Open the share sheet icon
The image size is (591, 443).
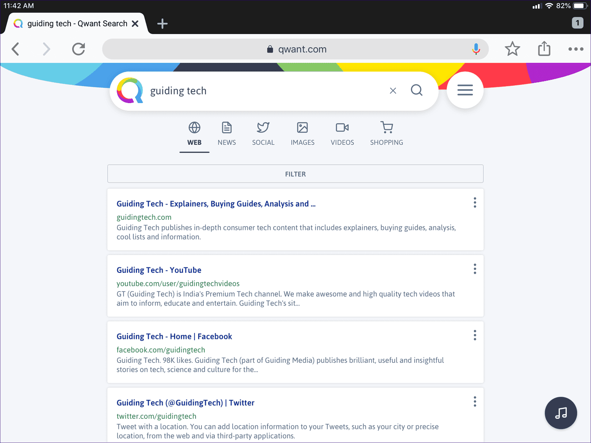coord(544,49)
